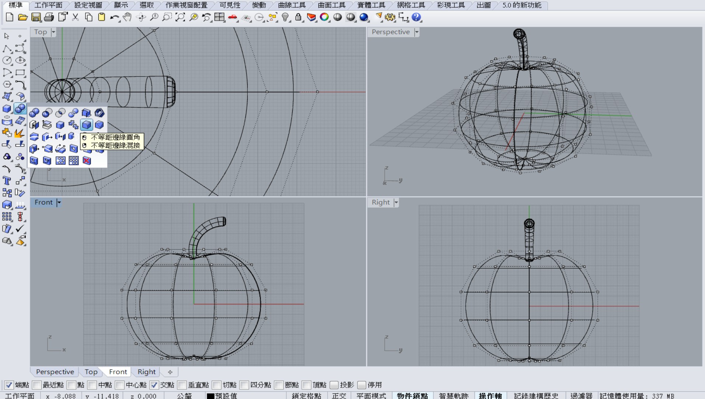Viewport: 705px width, 399px height.
Task: Open the Help question mark icon
Action: (x=416, y=17)
